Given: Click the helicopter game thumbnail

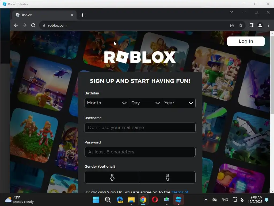Looking at the screenshot, I should (45, 84).
